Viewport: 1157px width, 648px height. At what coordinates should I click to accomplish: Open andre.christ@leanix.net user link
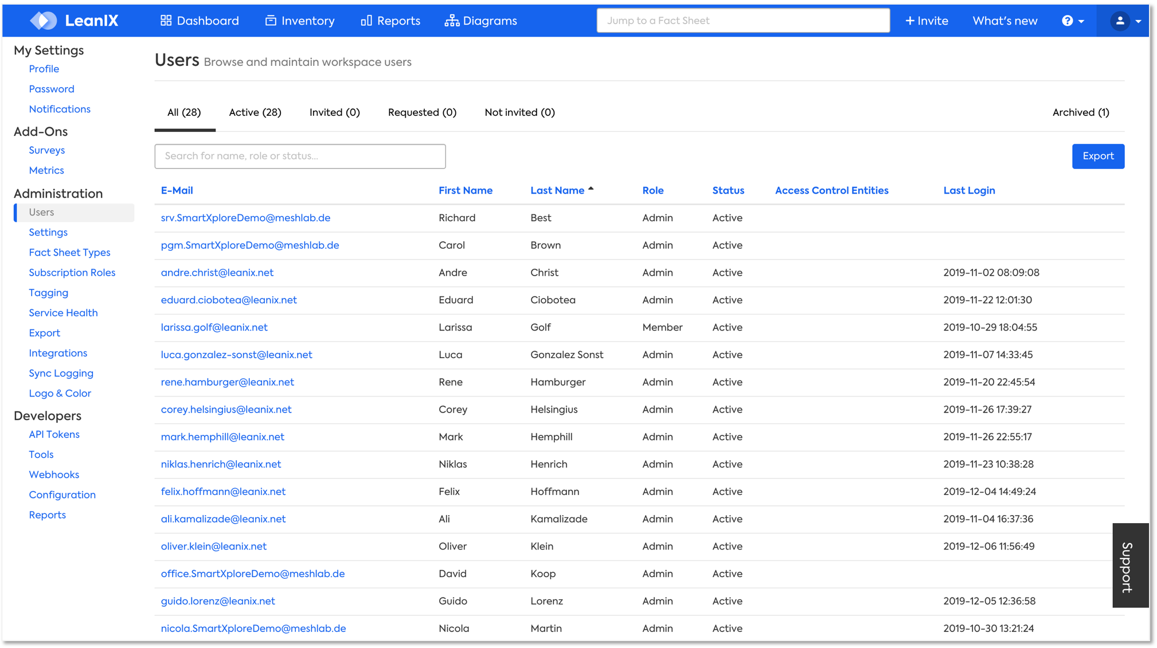point(217,273)
